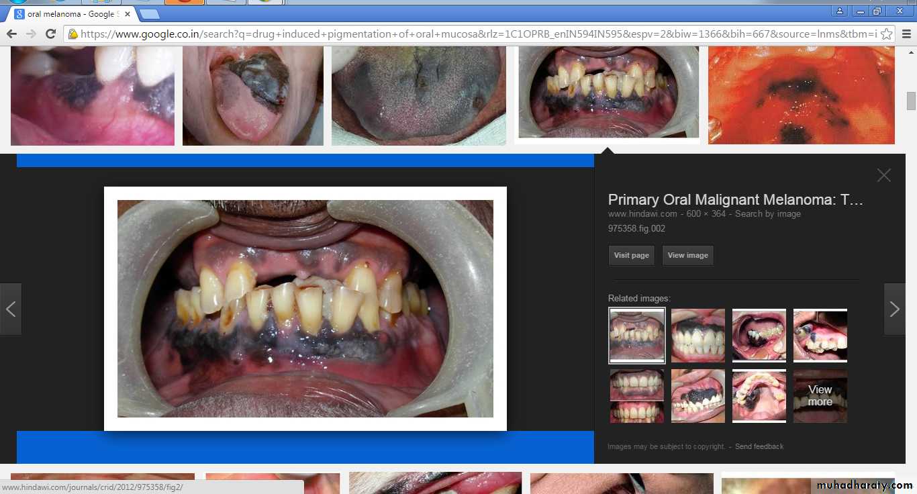
Task: Click the vertical page scrollbar thumb
Action: [911, 101]
